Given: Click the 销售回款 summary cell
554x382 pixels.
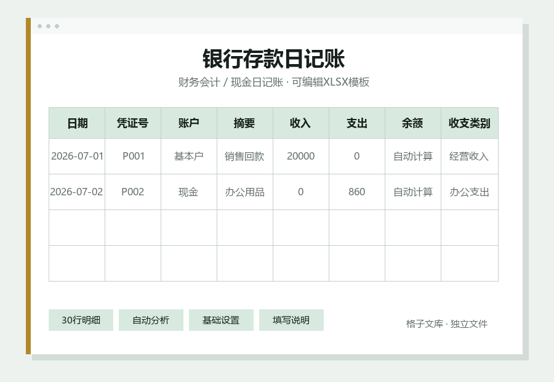Looking at the screenshot, I should point(245,156).
